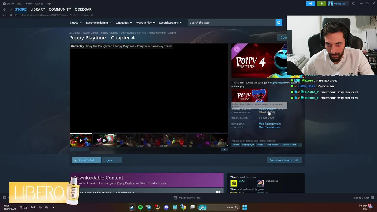
Task: Expand the Recommendations dropdown
Action: (99, 23)
